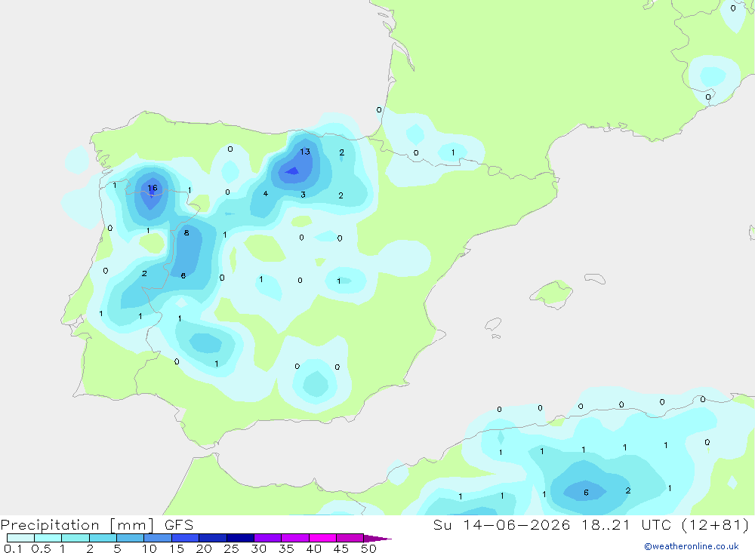Click the '3' precipitation value on the map
The width and height of the screenshot is (755, 553).
click(x=303, y=195)
